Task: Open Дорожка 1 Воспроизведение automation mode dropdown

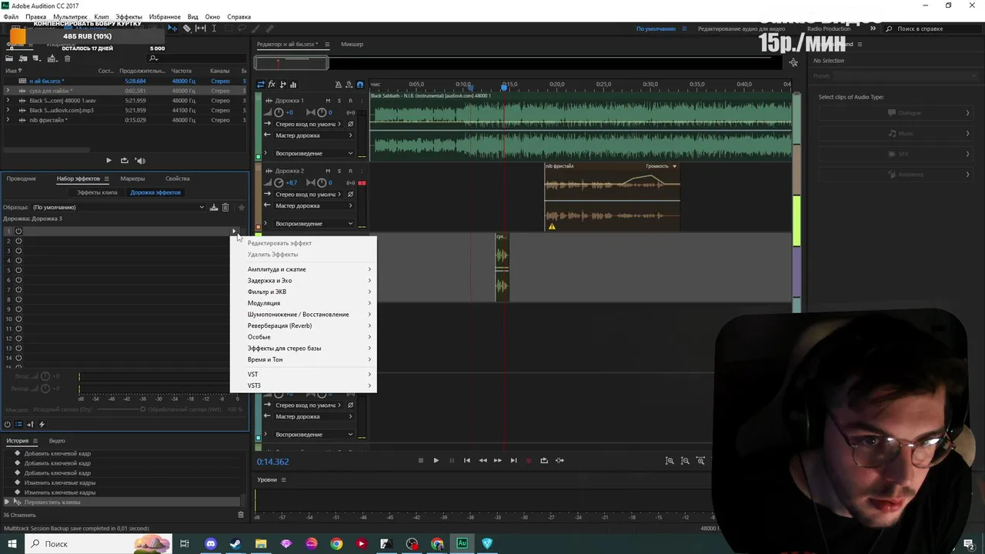Action: point(314,153)
